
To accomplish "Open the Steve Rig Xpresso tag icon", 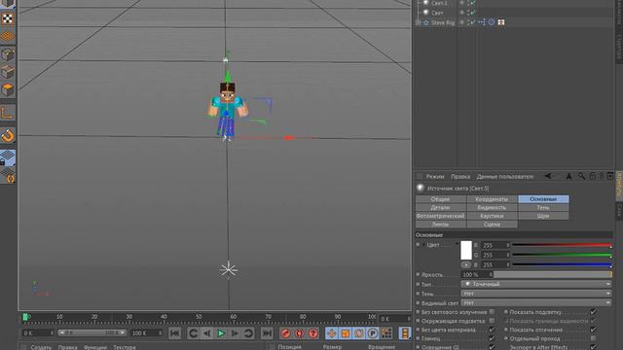I will point(482,22).
